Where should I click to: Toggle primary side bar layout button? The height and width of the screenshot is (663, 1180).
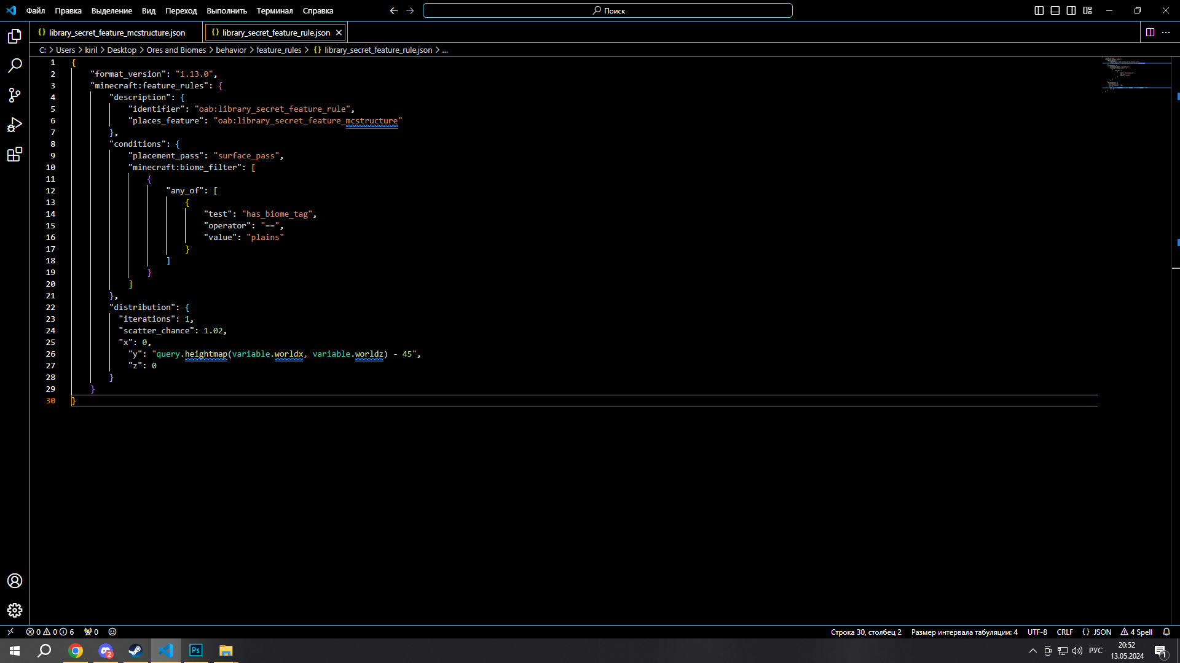pyautogui.click(x=1039, y=10)
